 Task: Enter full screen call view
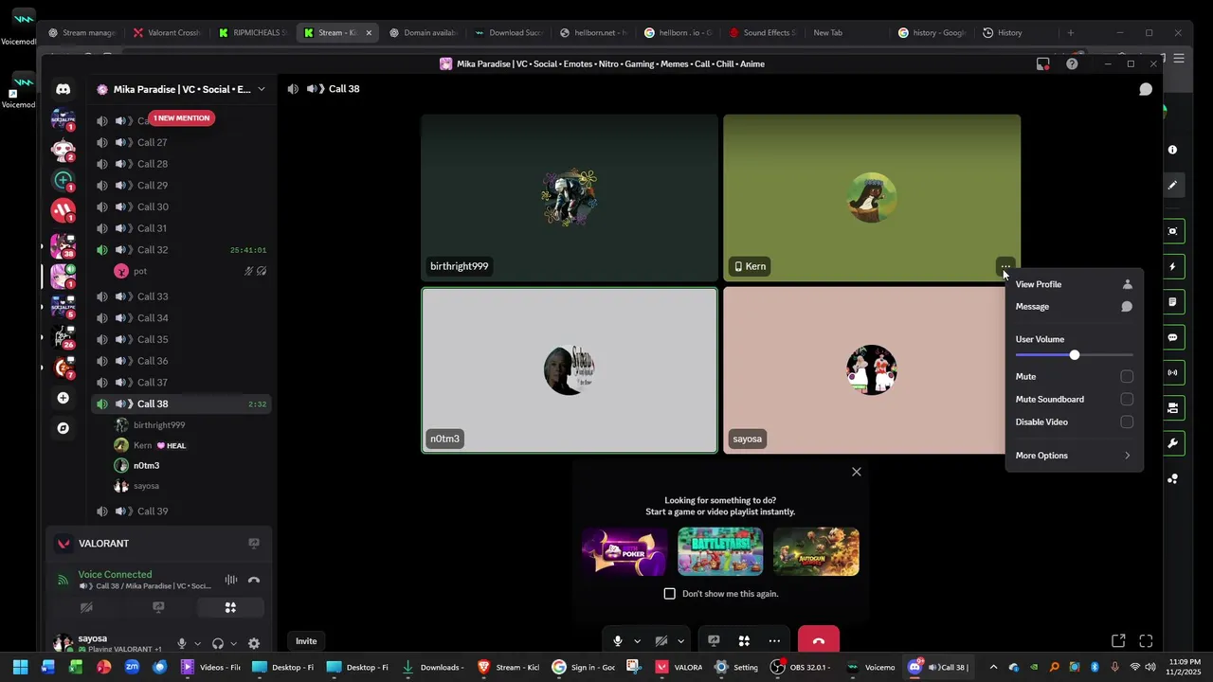1146,641
